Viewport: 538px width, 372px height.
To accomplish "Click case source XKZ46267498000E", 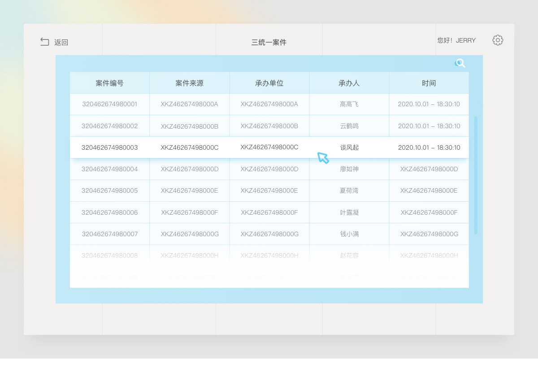I will (x=190, y=190).
